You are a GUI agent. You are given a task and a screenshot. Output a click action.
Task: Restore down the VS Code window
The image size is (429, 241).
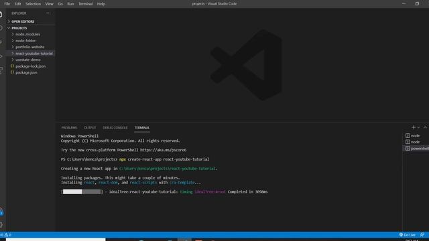click(x=417, y=4)
